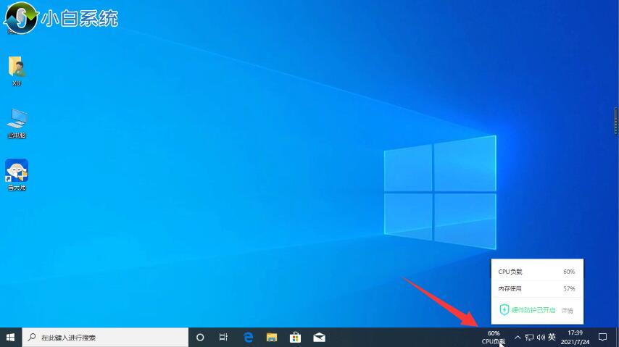This screenshot has height=347, width=619.
Task: Click the taskbar search box
Action: pos(105,338)
